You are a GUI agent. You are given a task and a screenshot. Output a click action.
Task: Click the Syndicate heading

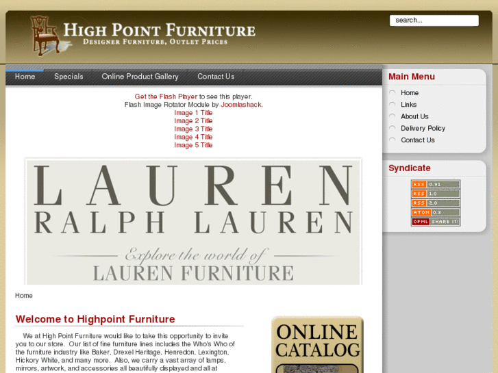point(410,168)
